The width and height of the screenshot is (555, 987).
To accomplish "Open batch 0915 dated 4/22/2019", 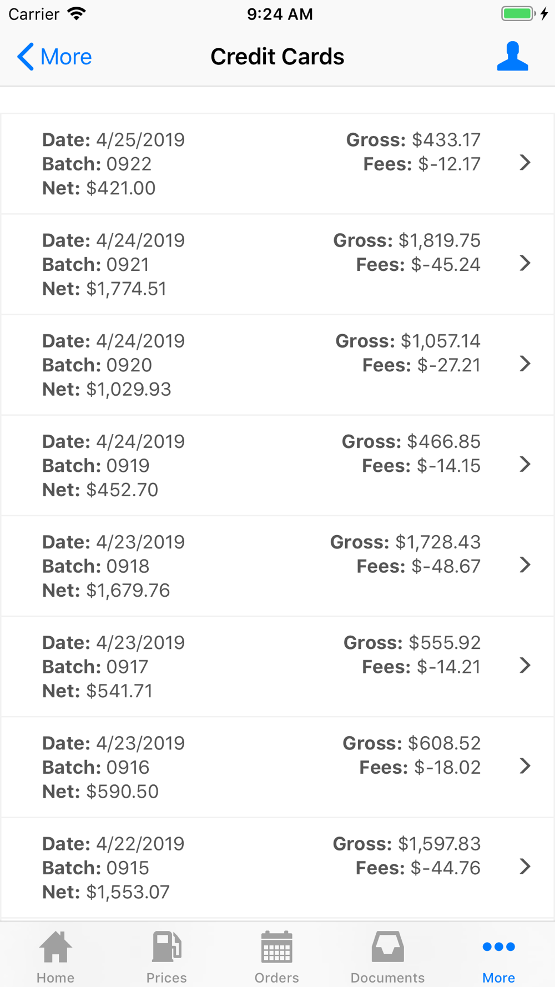I will pos(277,867).
